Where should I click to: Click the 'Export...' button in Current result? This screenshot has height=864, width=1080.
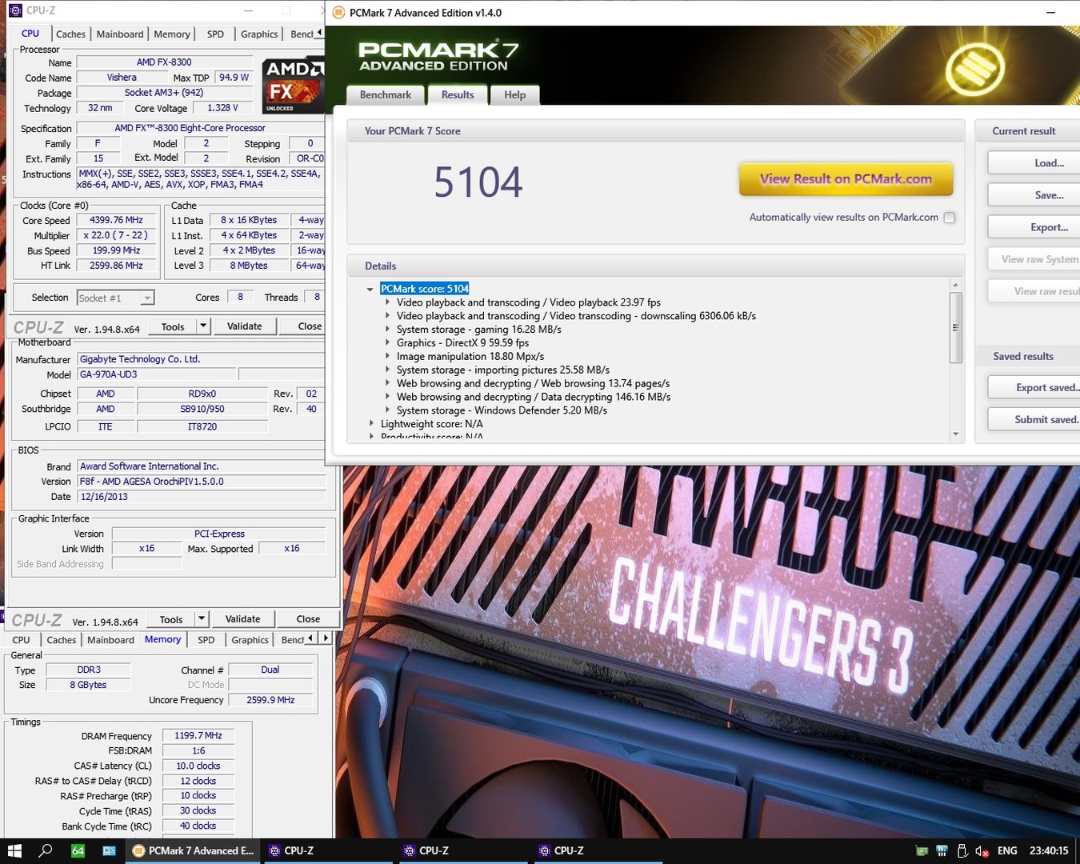click(1034, 227)
